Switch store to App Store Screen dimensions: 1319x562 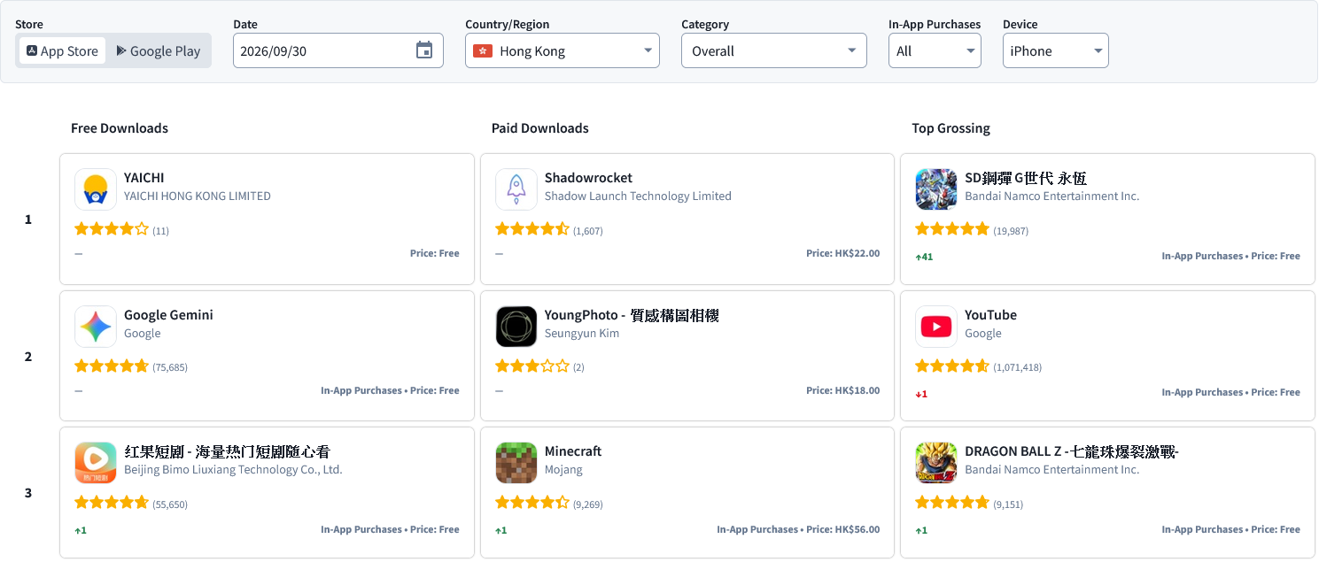[62, 50]
